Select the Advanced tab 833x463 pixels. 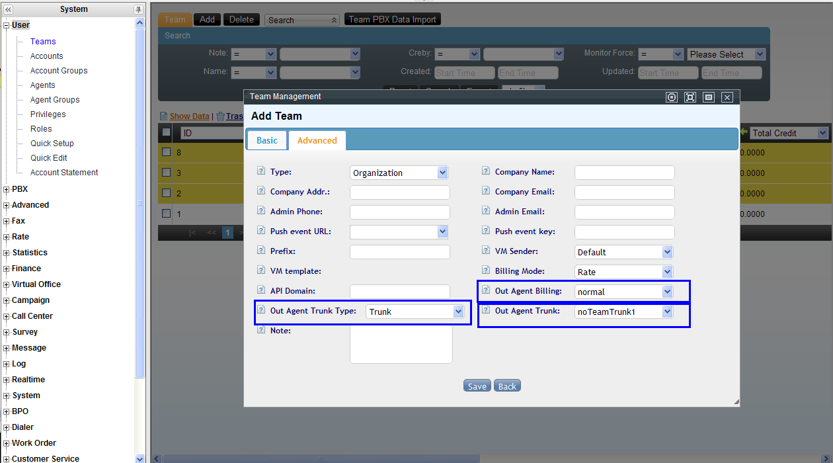point(317,140)
